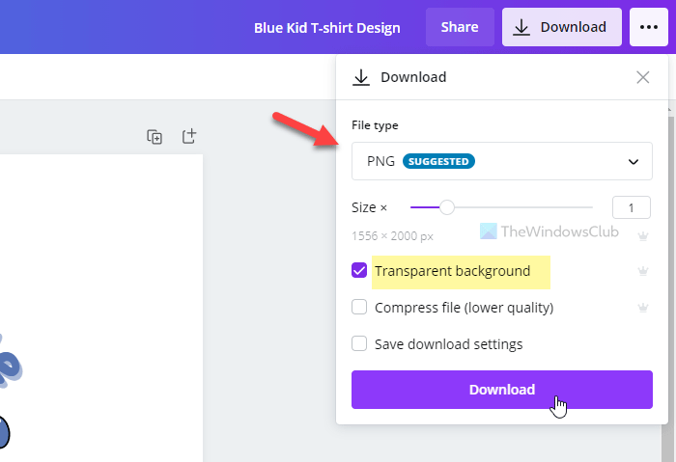This screenshot has height=462, width=676.
Task: Click the download arrow icon in panel header
Action: pos(361,78)
